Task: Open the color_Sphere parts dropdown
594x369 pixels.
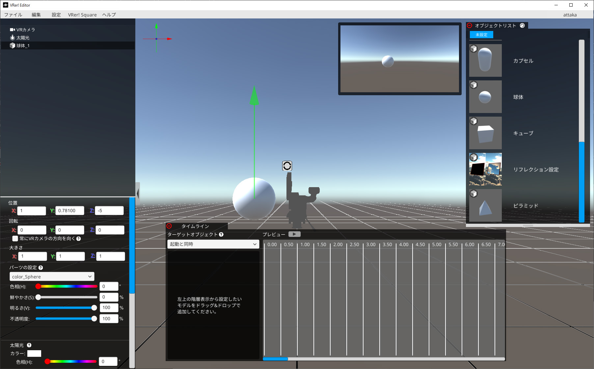Action: (x=52, y=276)
